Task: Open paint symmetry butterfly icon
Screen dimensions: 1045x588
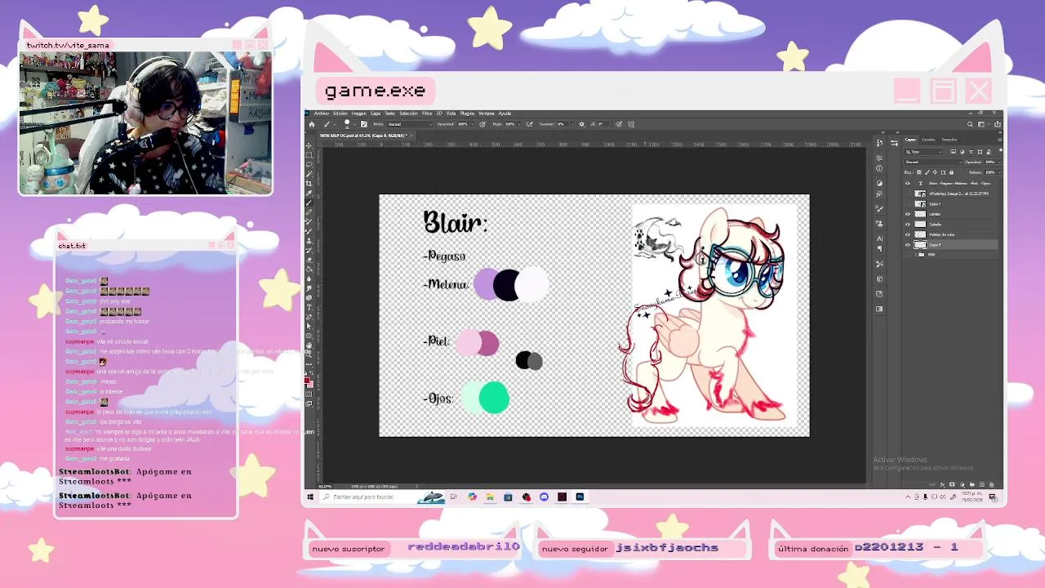Action: click(x=630, y=124)
